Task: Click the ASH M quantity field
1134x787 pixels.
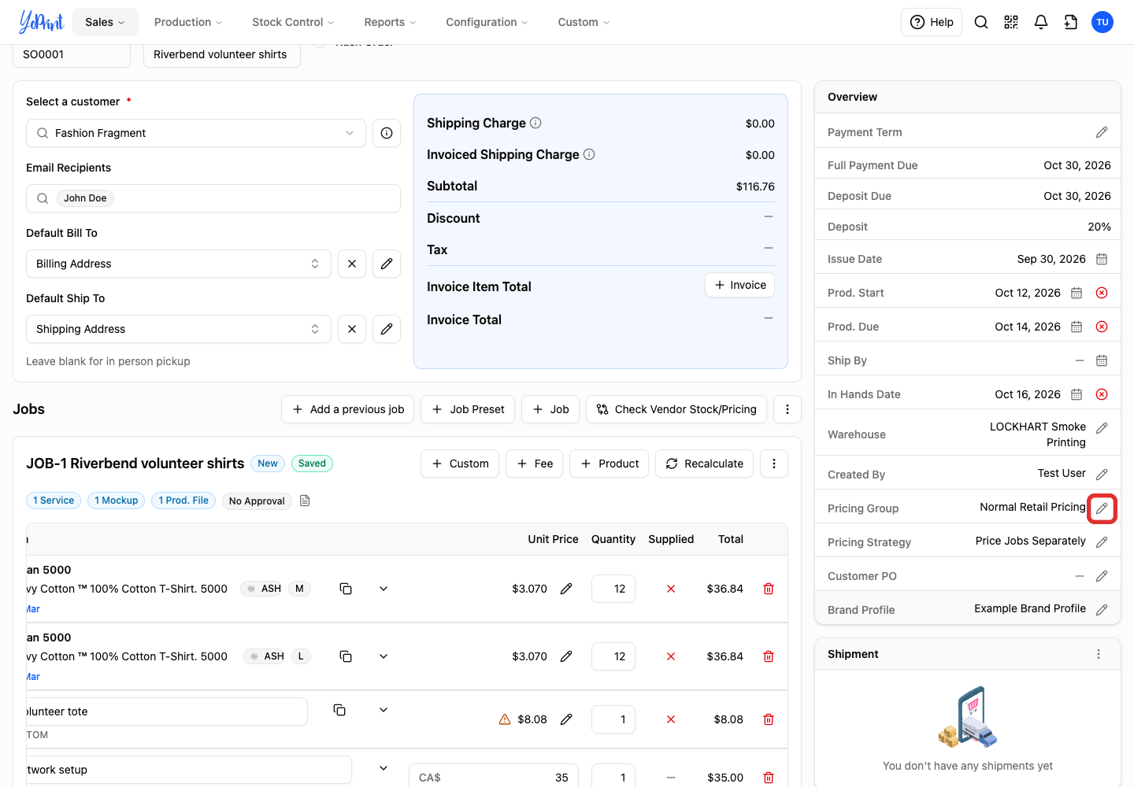Action: click(x=613, y=589)
